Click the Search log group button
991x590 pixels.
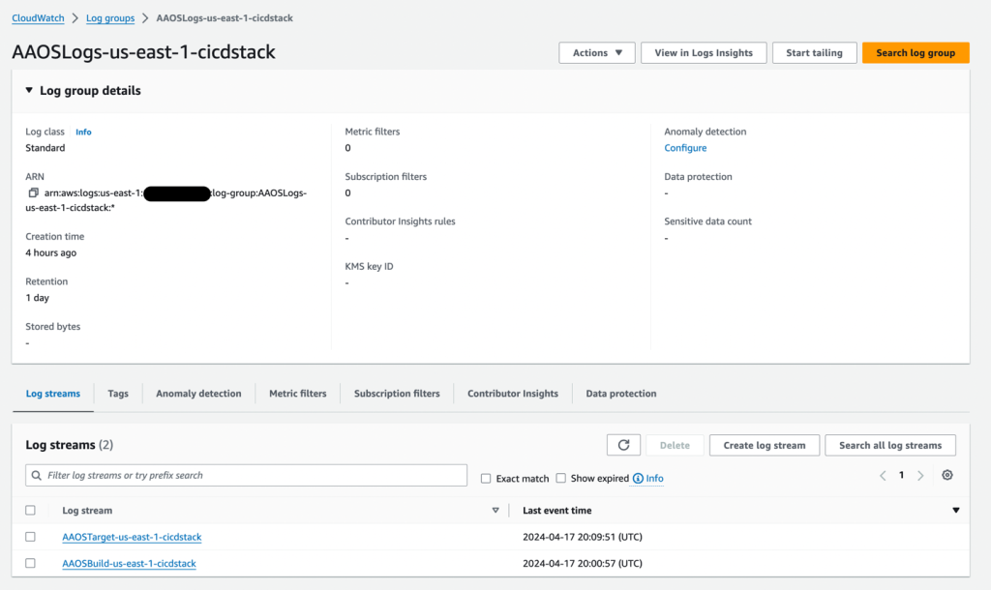coord(915,52)
